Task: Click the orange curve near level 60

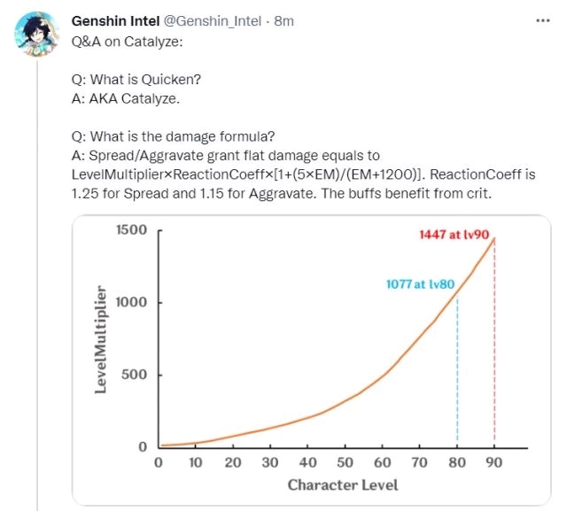Action: [383, 375]
